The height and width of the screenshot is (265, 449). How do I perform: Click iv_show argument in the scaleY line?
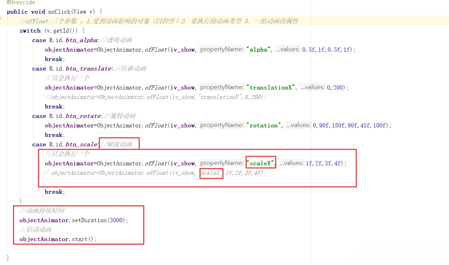183,164
